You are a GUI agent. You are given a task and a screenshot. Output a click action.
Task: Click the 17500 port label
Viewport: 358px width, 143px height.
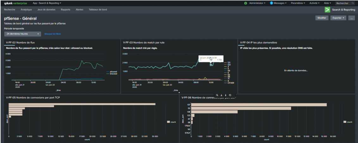click(187, 126)
